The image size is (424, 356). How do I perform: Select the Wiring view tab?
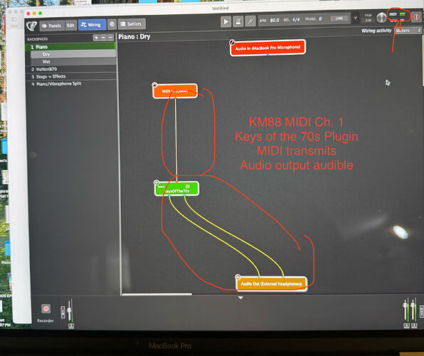[92, 25]
